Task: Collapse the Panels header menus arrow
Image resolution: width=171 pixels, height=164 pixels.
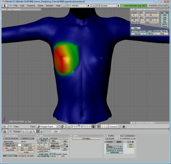Action: (x=11, y=132)
